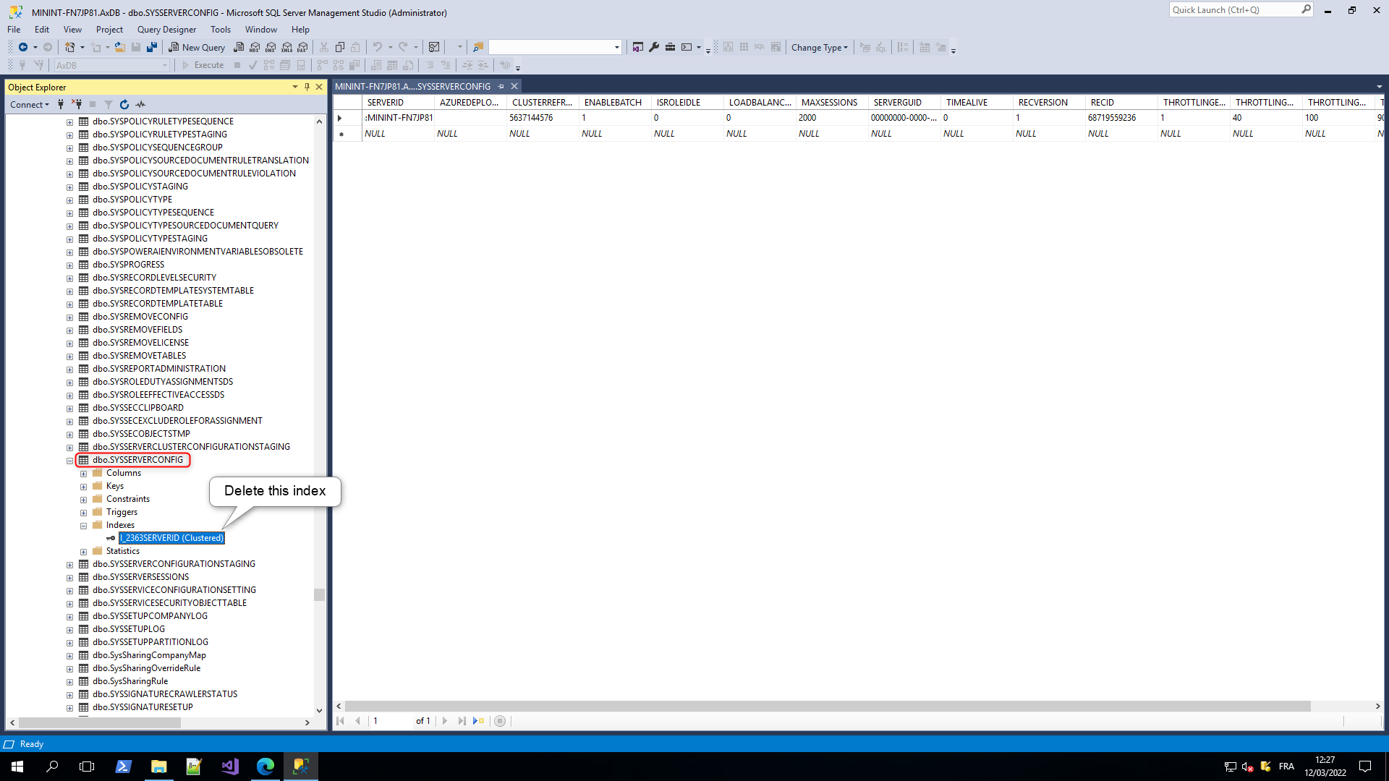1389x781 pixels.
Task: Expand the Columns folder under SYSSERVERCONFIG
Action: [84, 473]
